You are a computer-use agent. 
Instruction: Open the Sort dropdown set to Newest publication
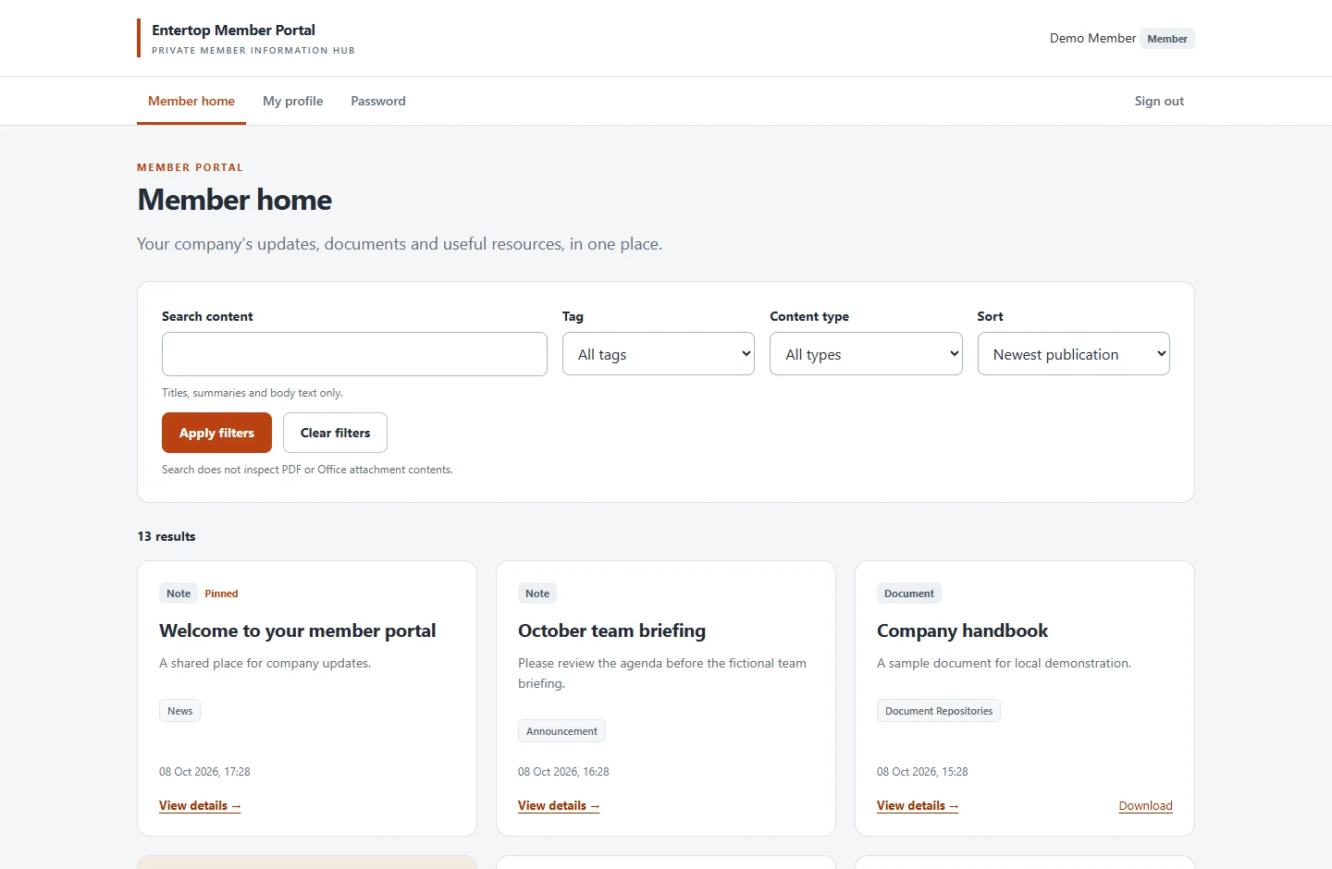pos(1074,354)
